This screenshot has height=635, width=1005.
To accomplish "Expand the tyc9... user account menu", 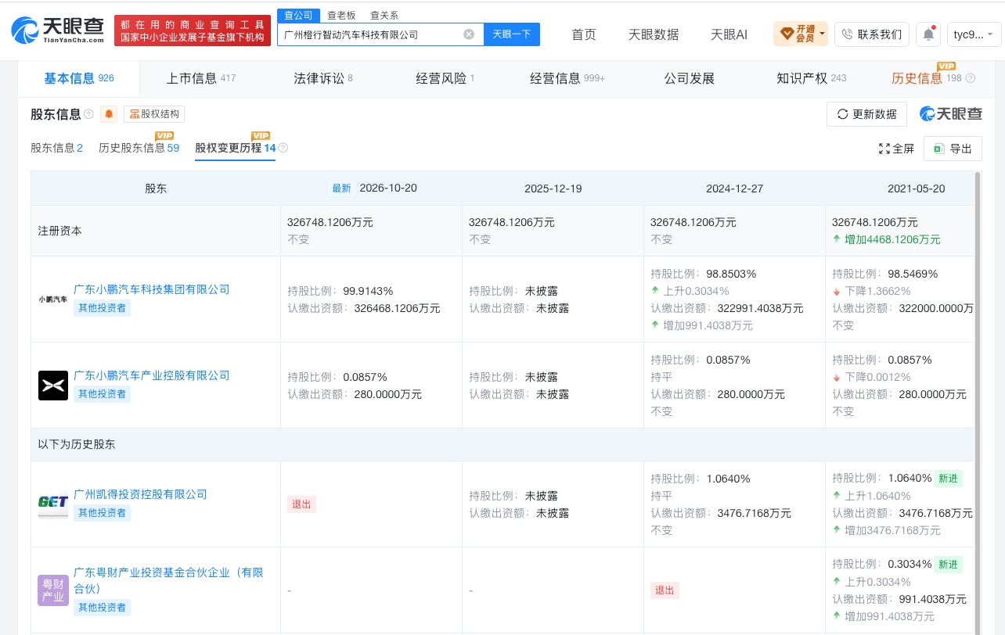I will pos(974,34).
